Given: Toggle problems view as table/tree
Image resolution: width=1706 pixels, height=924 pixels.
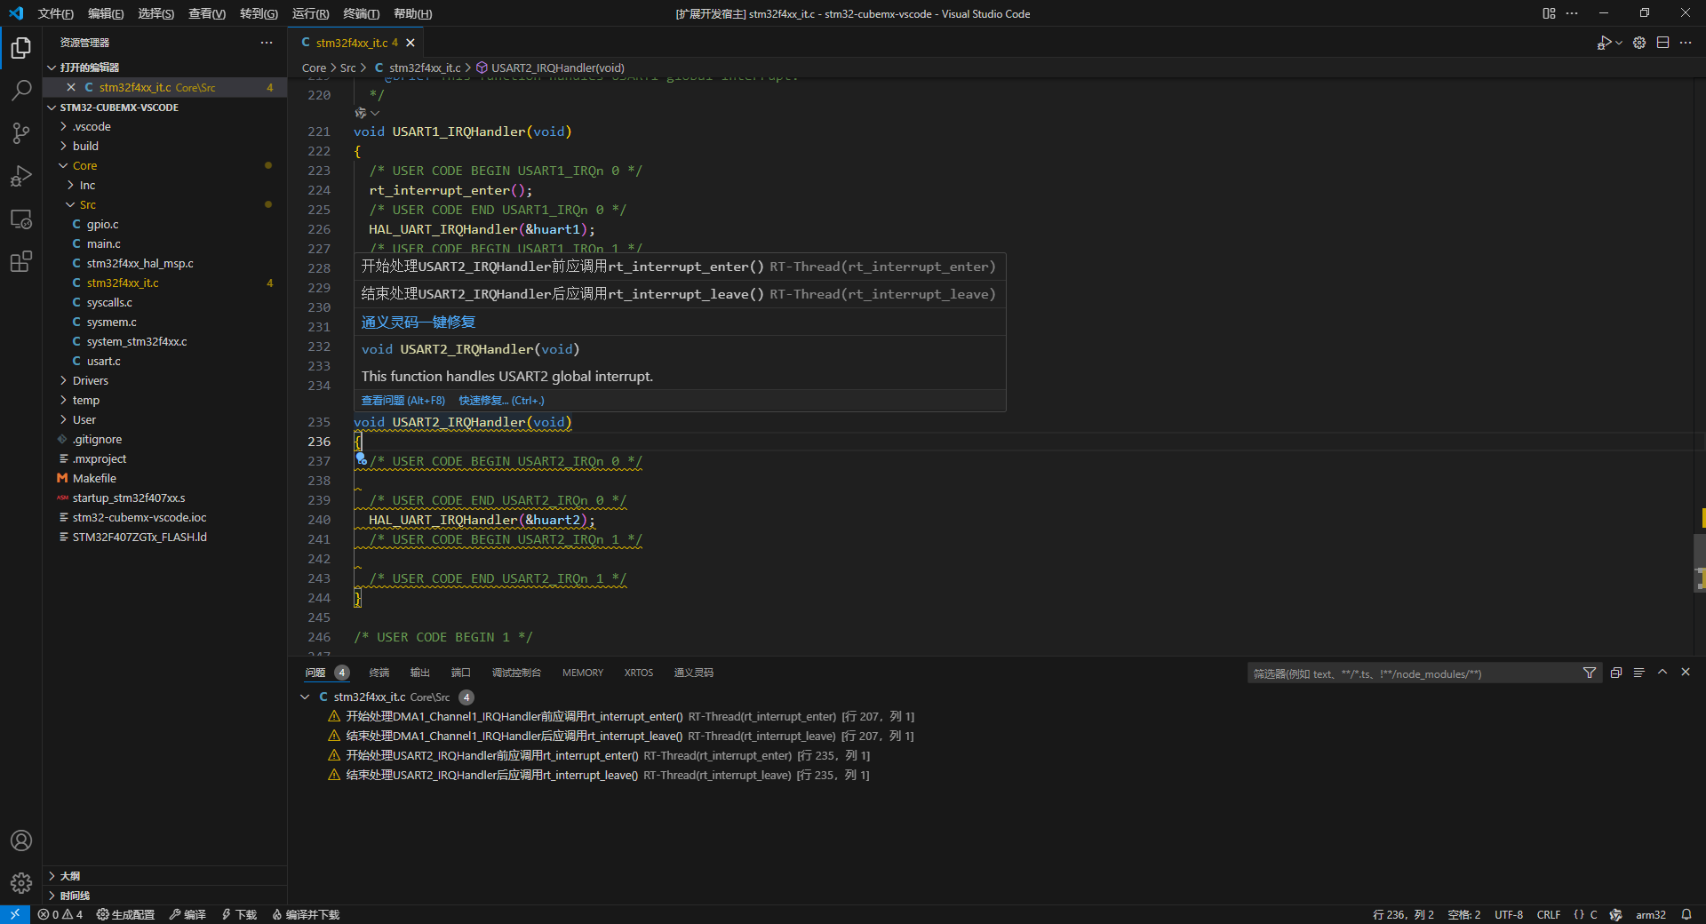Looking at the screenshot, I should (x=1639, y=673).
